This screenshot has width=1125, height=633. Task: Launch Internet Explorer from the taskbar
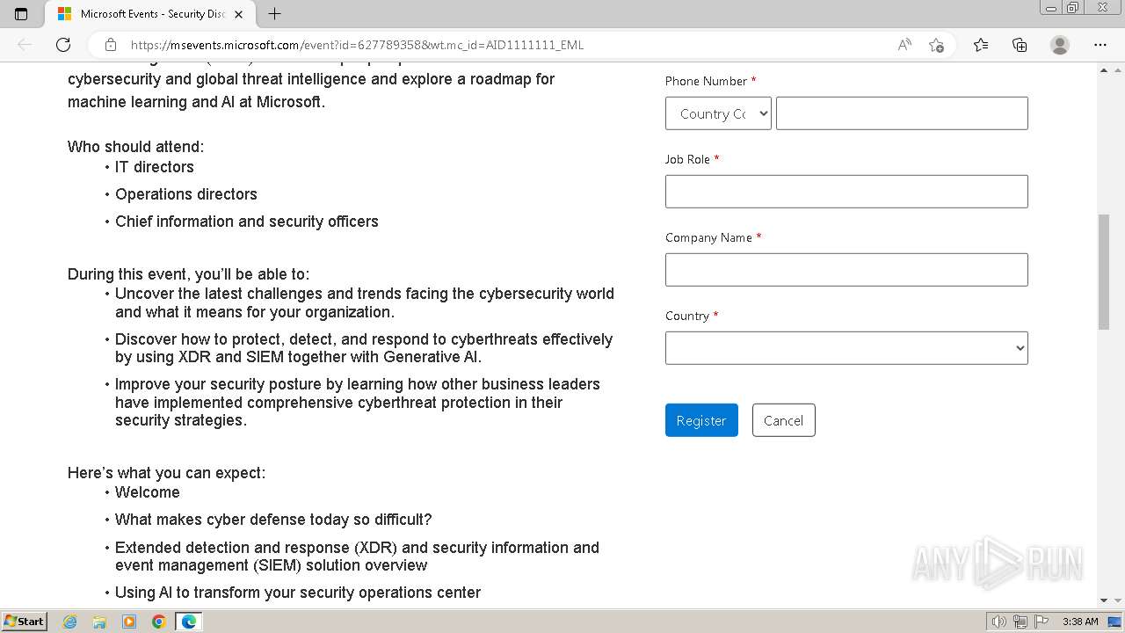(x=69, y=622)
